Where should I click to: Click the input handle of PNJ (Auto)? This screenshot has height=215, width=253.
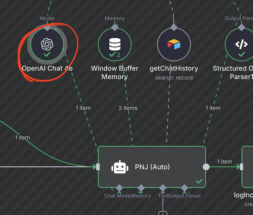coord(98,167)
